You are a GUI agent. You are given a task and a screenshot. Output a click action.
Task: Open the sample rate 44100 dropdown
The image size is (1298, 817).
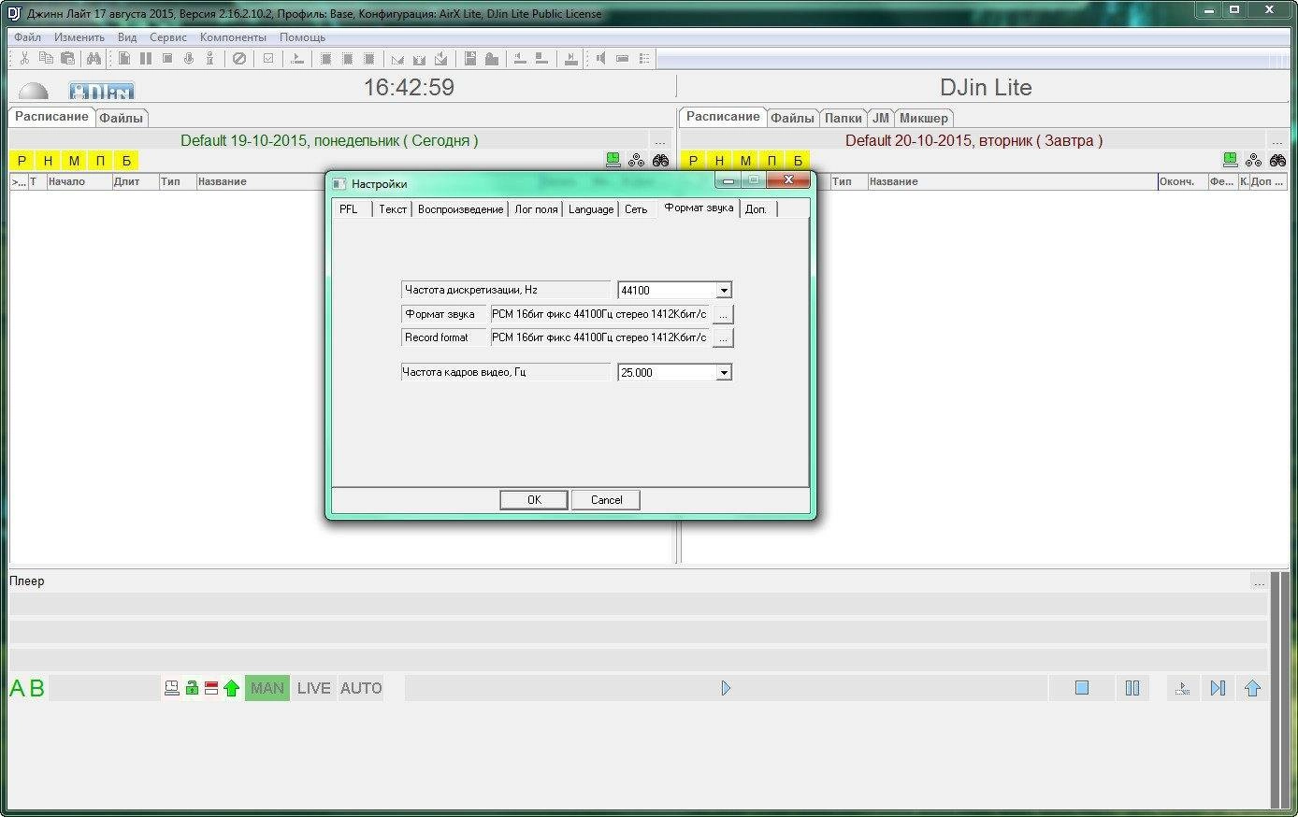(x=724, y=291)
